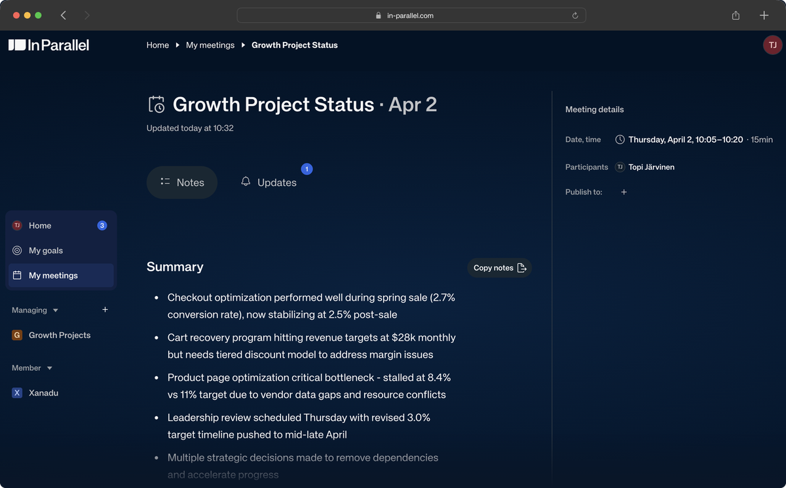The image size is (786, 488).
Task: Collapse the Managing section arrow
Action: click(56, 310)
